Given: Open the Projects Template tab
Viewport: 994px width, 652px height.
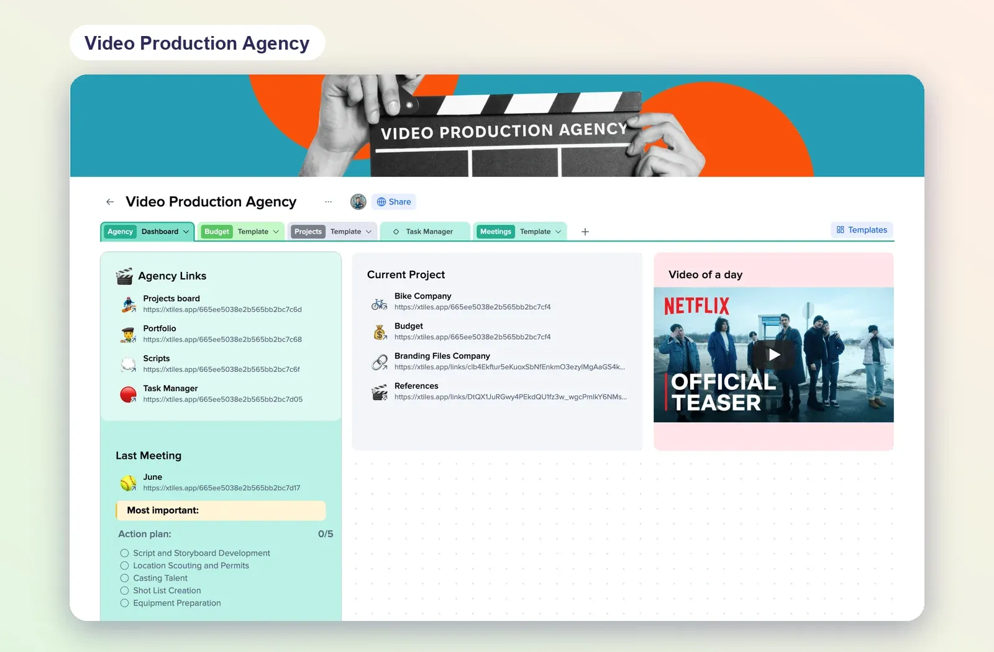Looking at the screenshot, I should coord(332,232).
